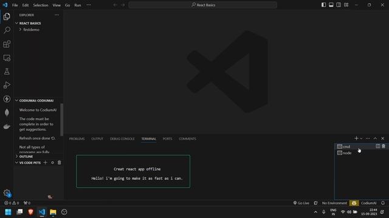Image resolution: width=389 pixels, height=218 pixels.
Task: Open the overflow menu in menu bar
Action: pyautogui.click(x=89, y=5)
